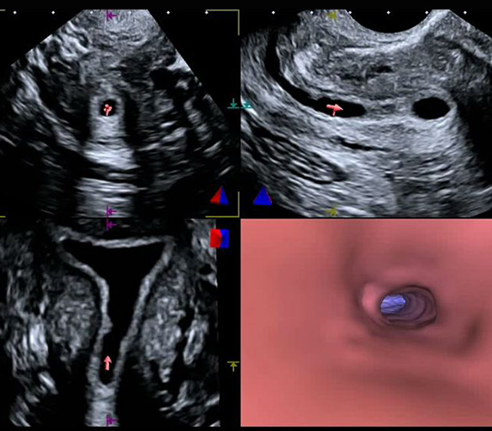
Task: Click the black oval cyst in the sagittal view
Action: point(431,108)
